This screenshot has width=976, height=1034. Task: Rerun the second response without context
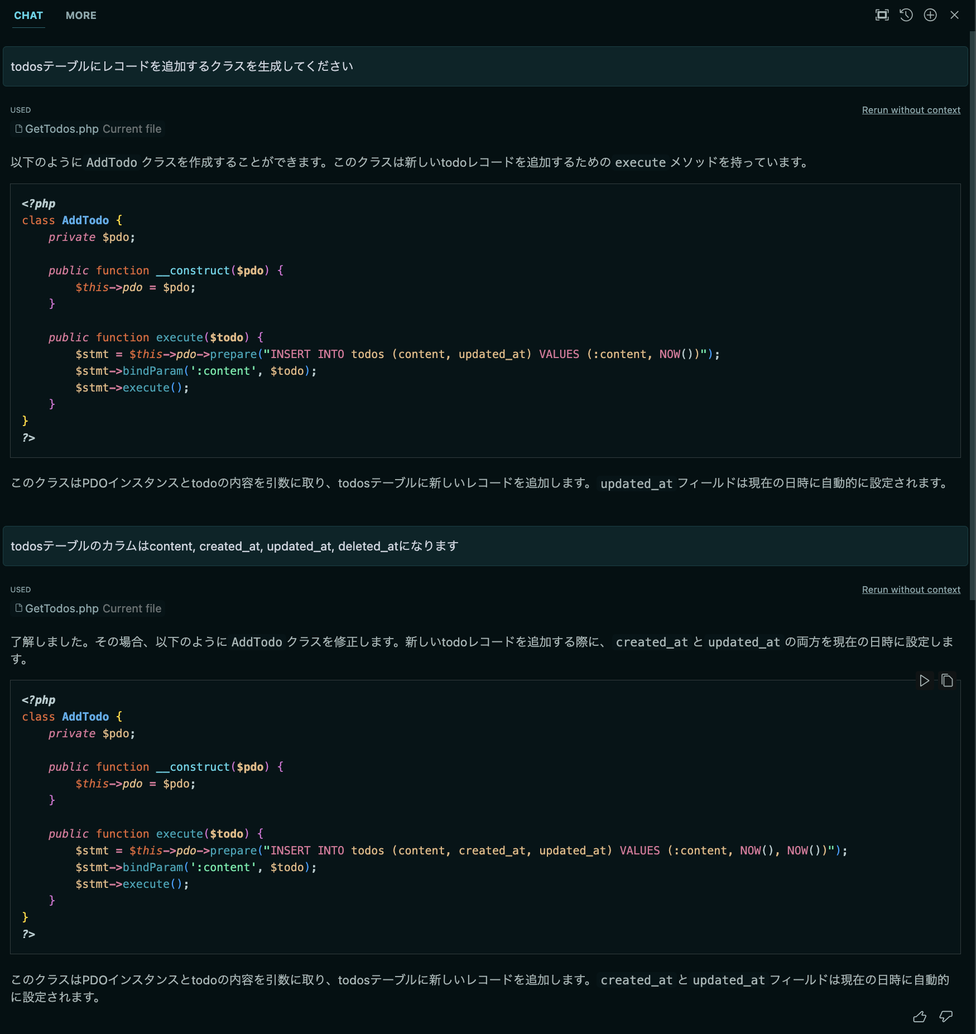coord(911,589)
